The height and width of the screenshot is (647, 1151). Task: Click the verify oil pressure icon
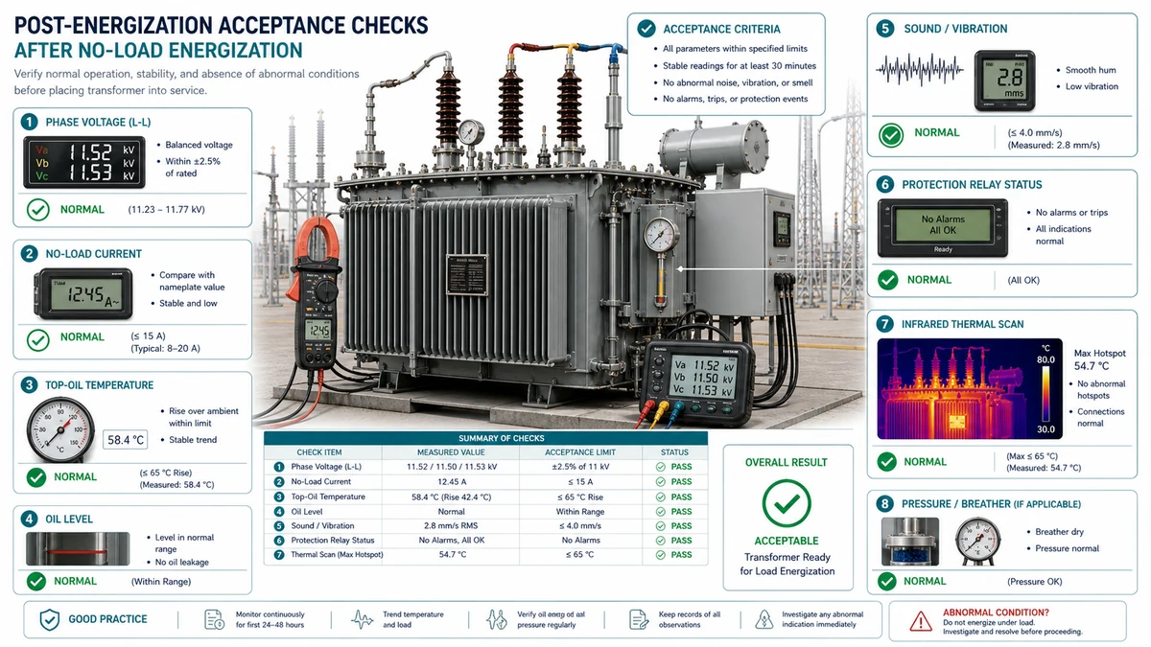498,619
